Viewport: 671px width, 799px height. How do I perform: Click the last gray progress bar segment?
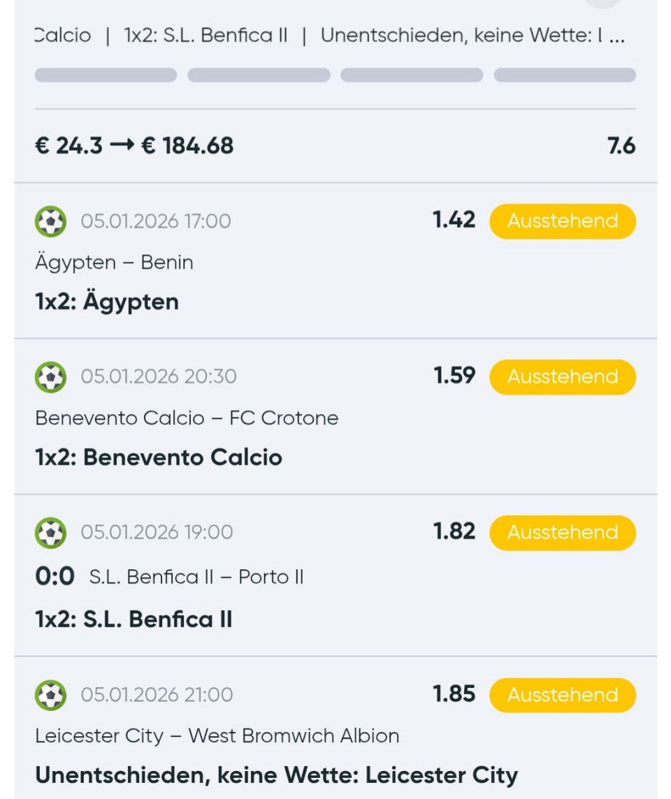coord(565,75)
